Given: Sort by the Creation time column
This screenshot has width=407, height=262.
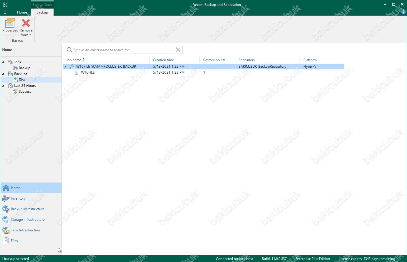Looking at the screenshot, I should pos(163,60).
